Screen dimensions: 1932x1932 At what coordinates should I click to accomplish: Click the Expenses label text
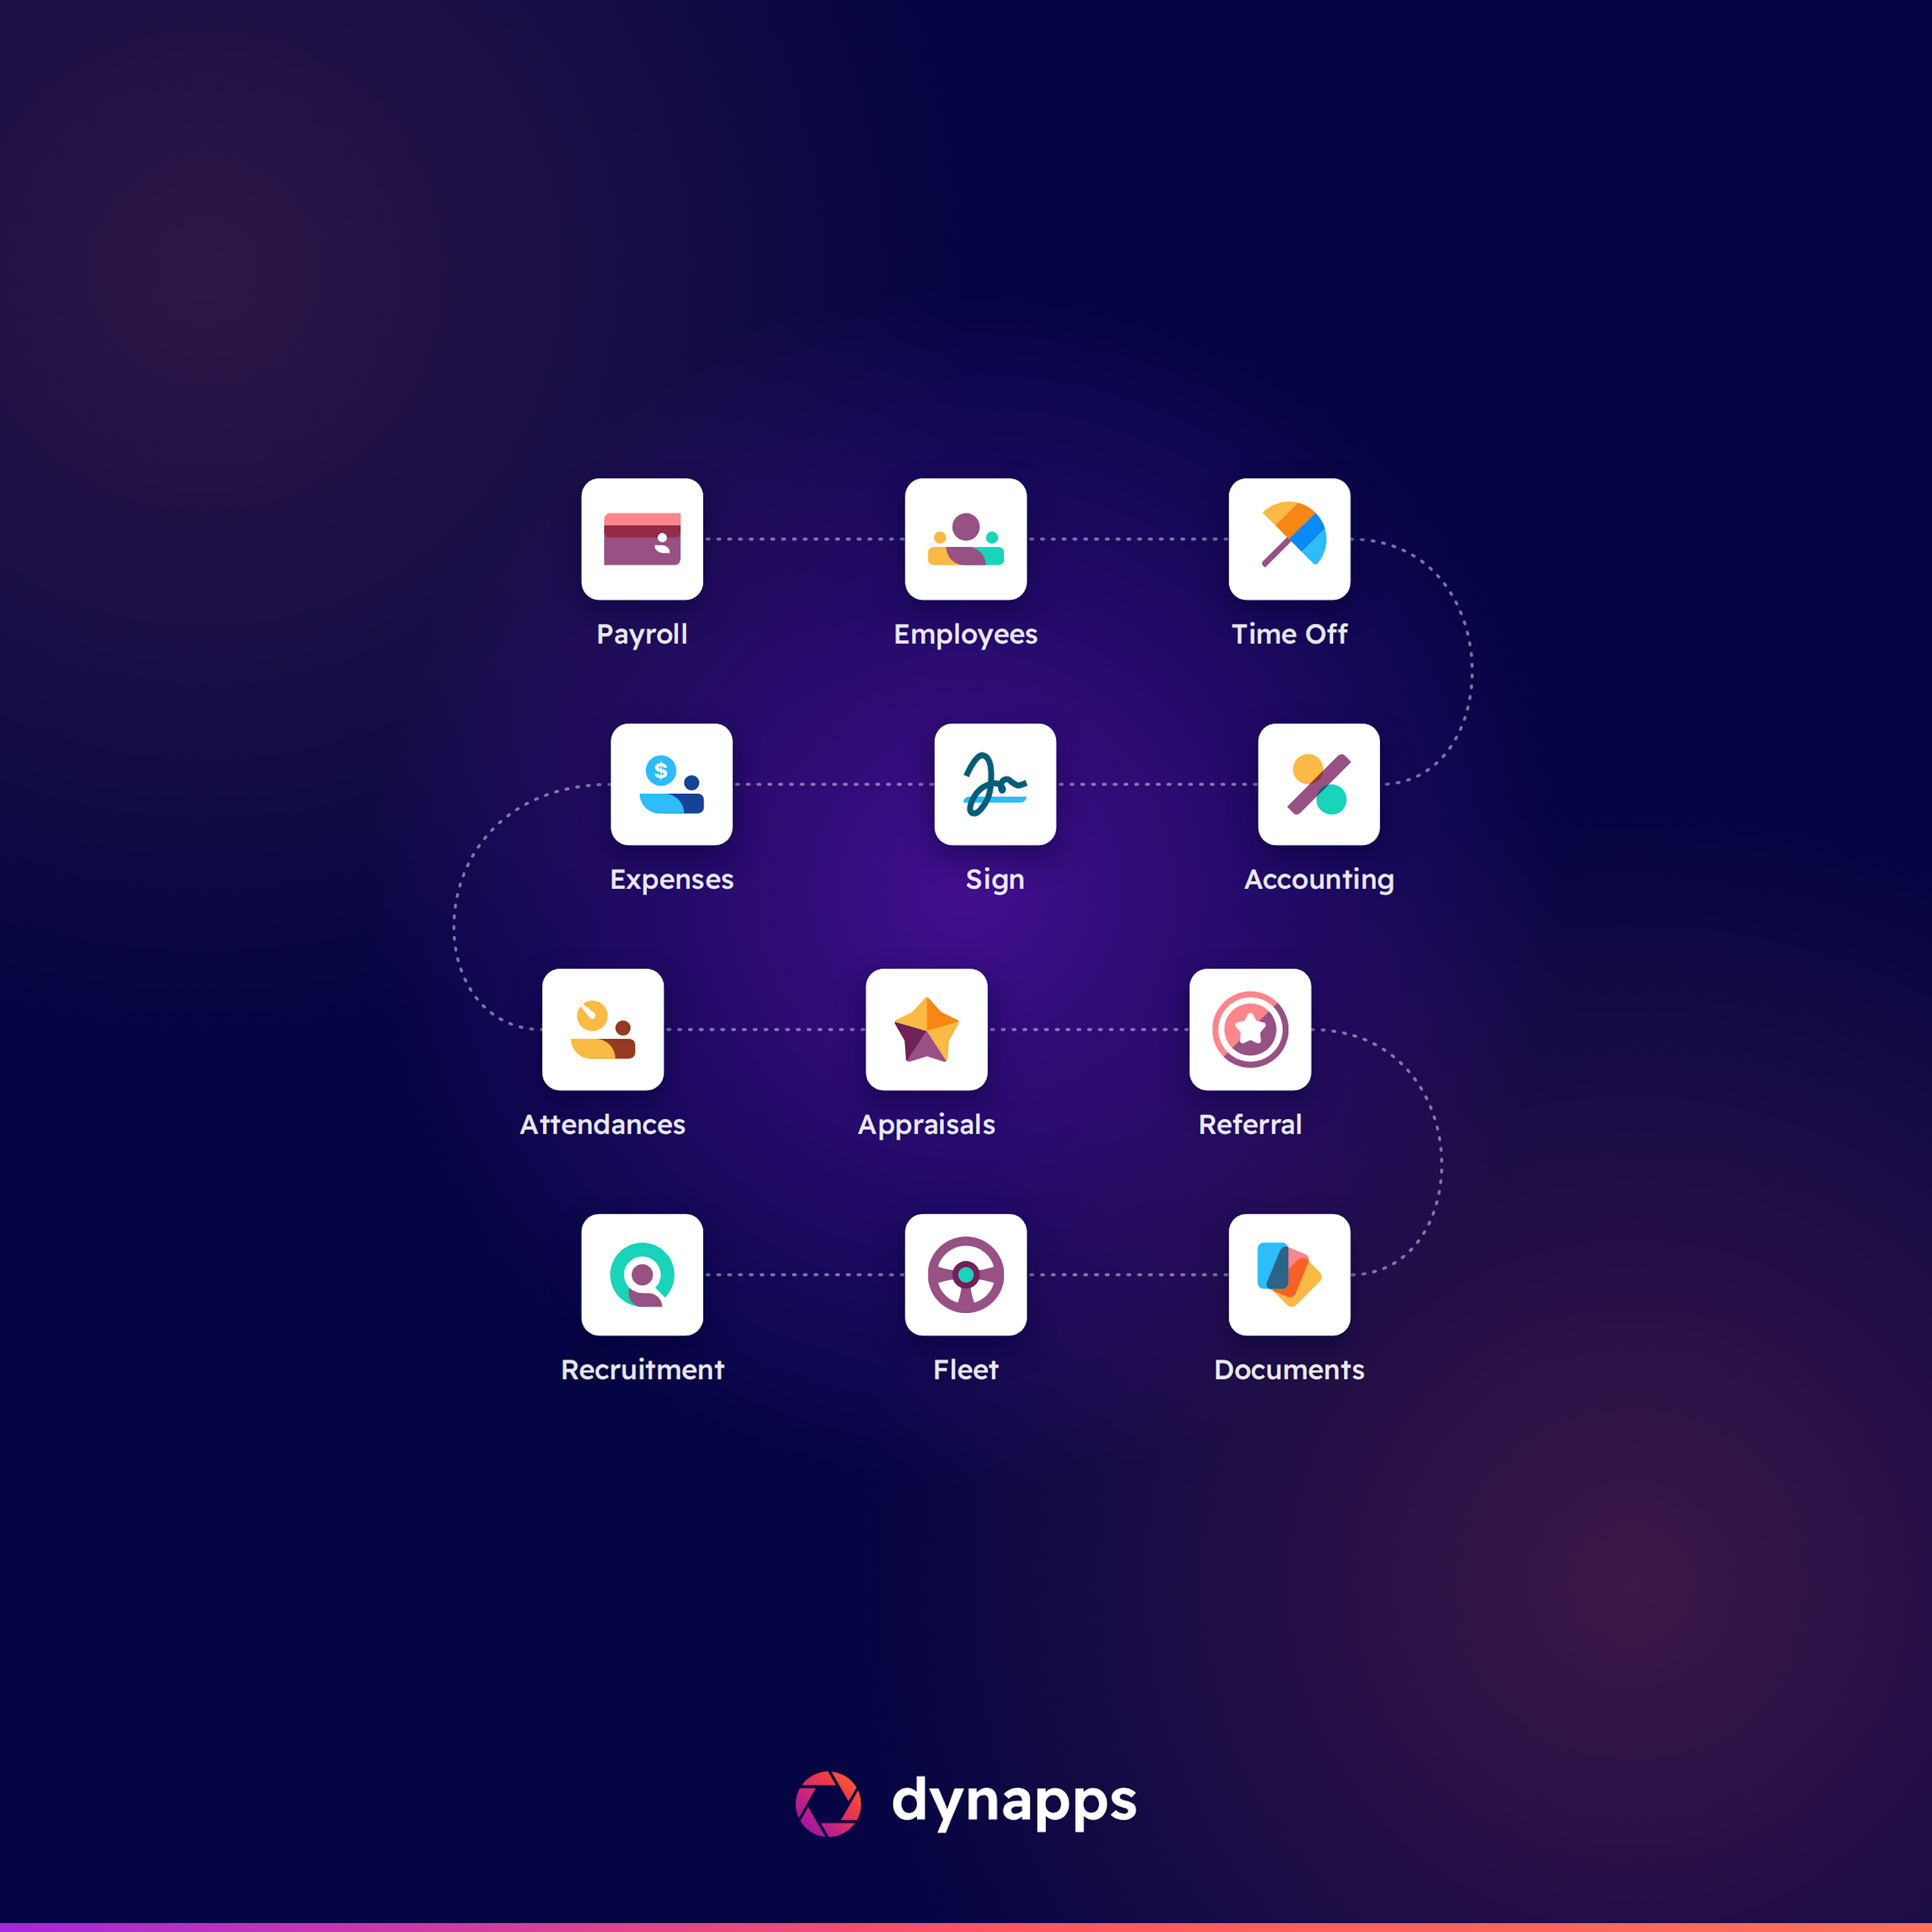[x=672, y=880]
